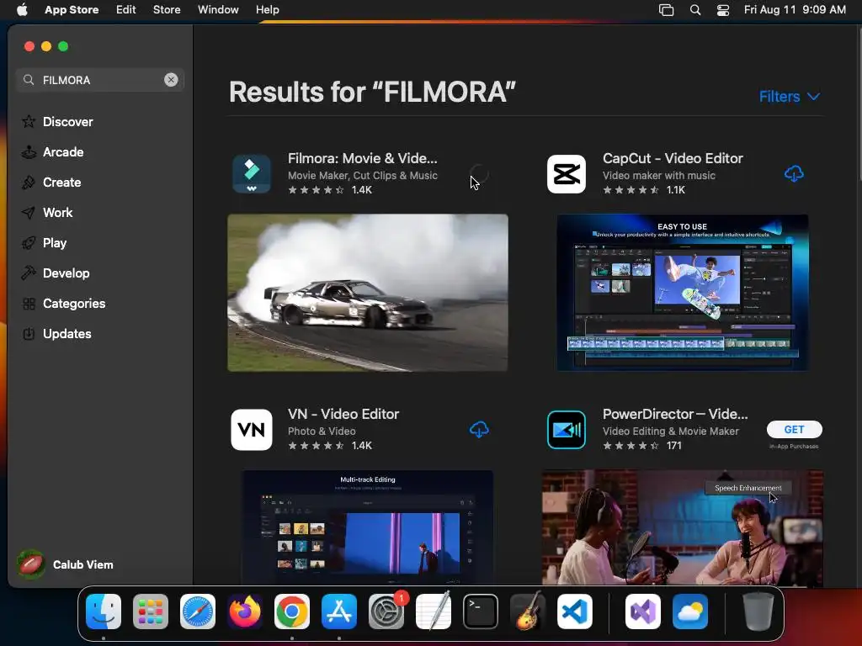Open Launchpad from the Dock

pyautogui.click(x=151, y=612)
